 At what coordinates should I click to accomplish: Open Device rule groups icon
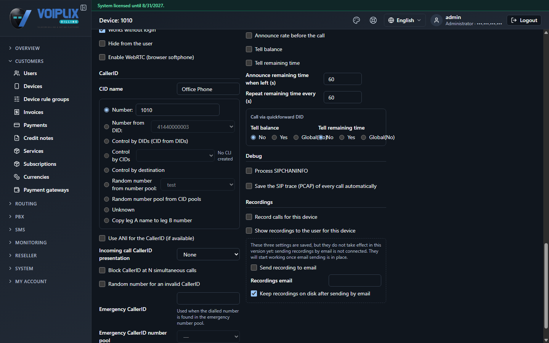tap(17, 99)
